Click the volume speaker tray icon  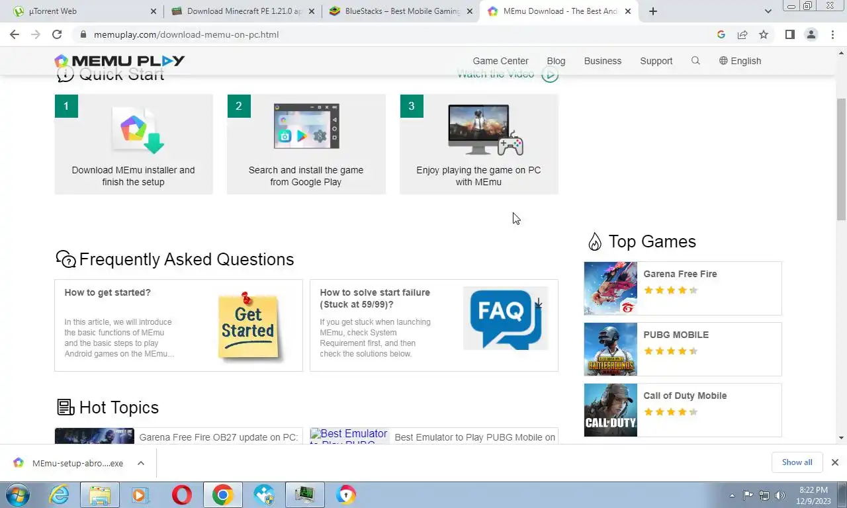780,495
